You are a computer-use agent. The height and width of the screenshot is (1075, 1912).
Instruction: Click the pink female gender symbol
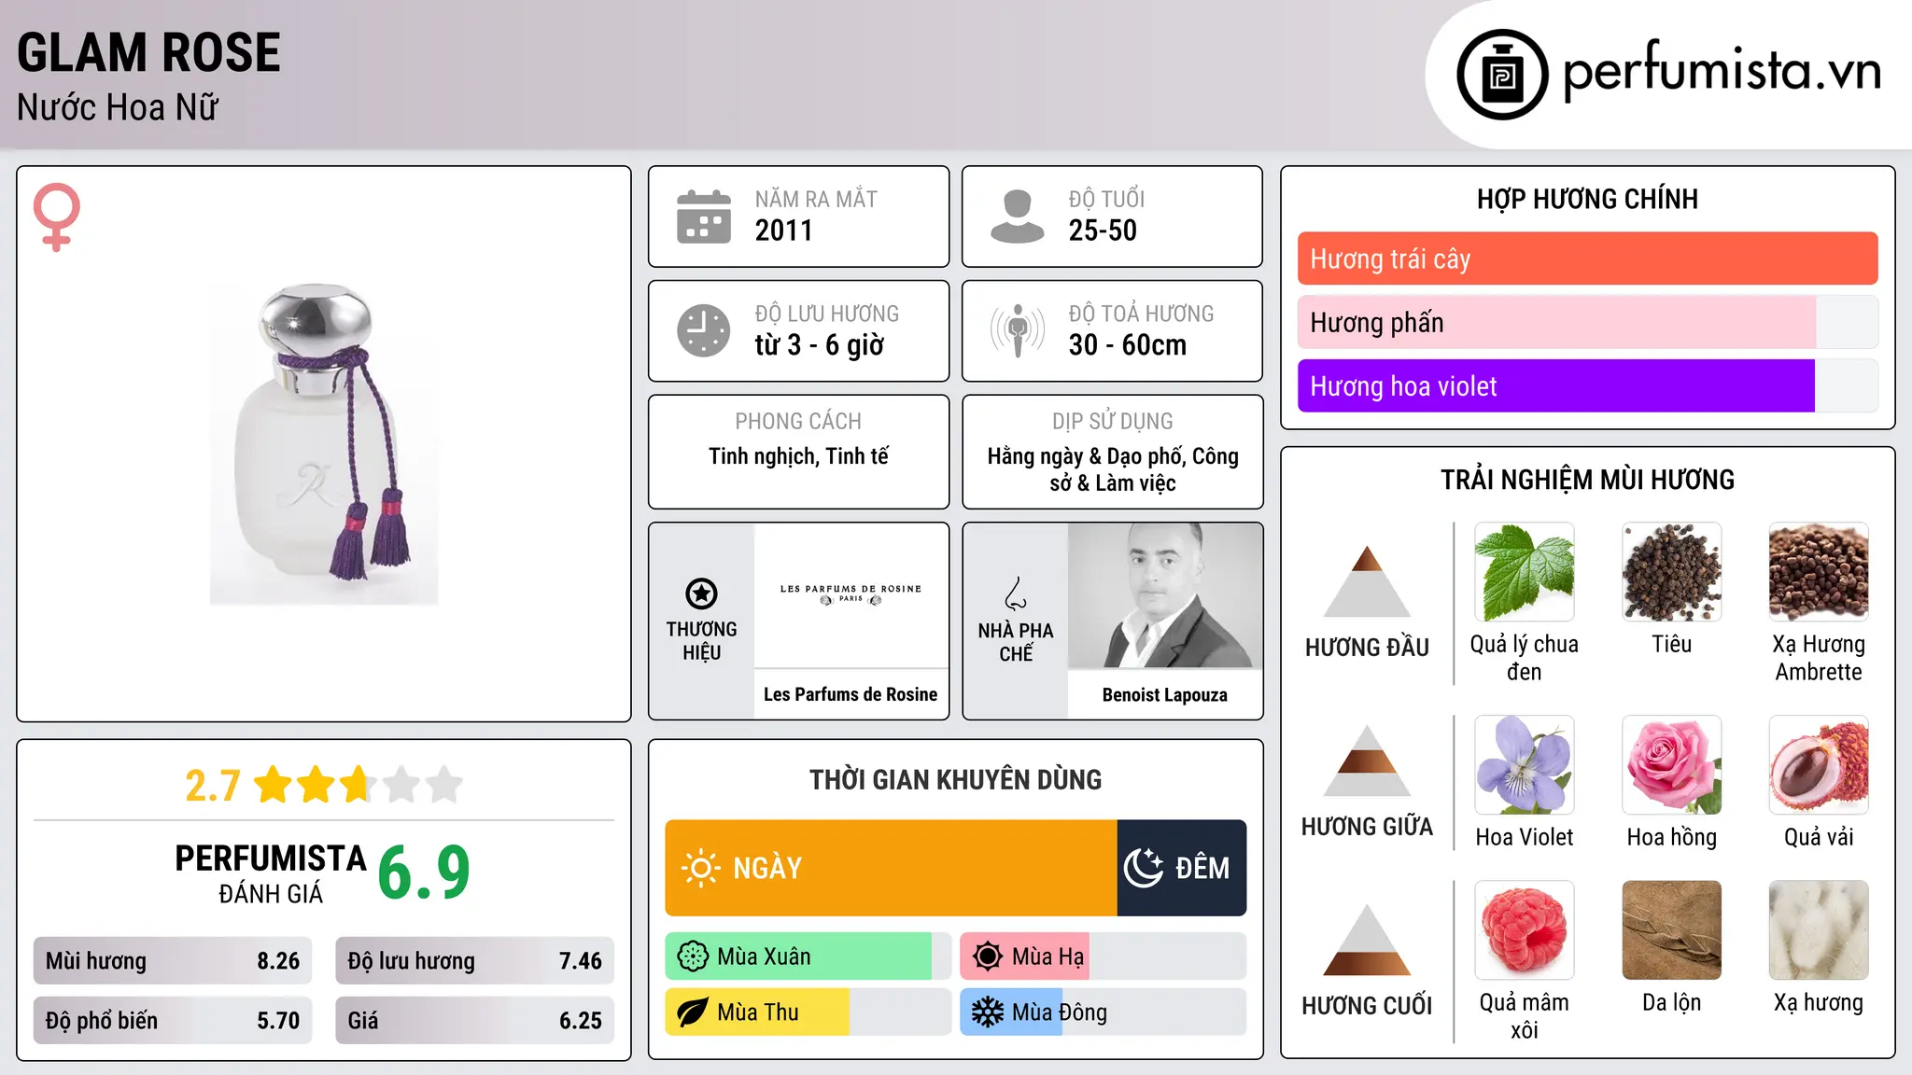pos(56,216)
